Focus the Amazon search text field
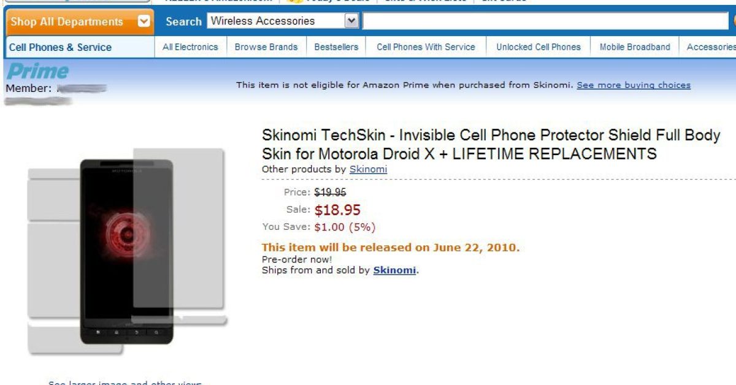This screenshot has width=736, height=385. pos(545,21)
